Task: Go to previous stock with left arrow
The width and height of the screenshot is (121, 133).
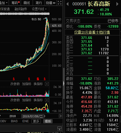Action: click(x=67, y=4)
